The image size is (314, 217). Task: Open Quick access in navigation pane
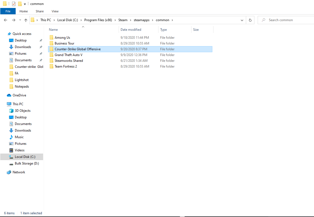pos(22,34)
